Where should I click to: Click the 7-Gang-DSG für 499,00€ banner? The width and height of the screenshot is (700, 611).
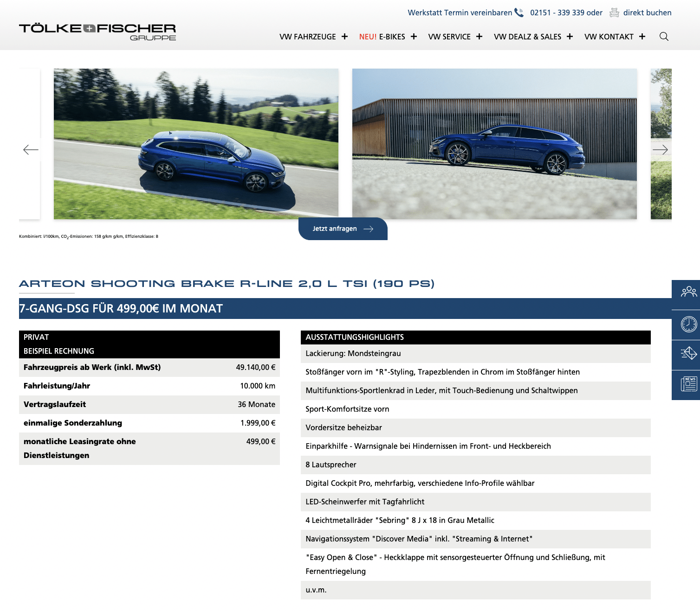[345, 308]
